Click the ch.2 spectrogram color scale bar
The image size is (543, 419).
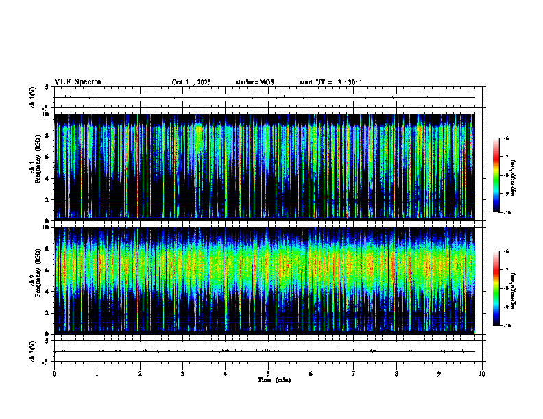(x=496, y=288)
